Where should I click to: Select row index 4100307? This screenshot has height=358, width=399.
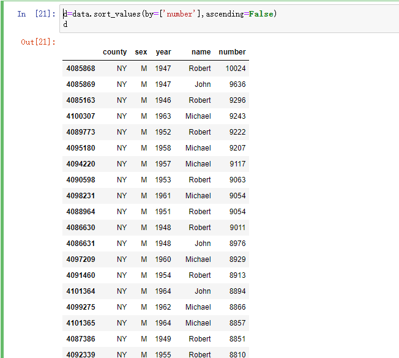pos(81,116)
